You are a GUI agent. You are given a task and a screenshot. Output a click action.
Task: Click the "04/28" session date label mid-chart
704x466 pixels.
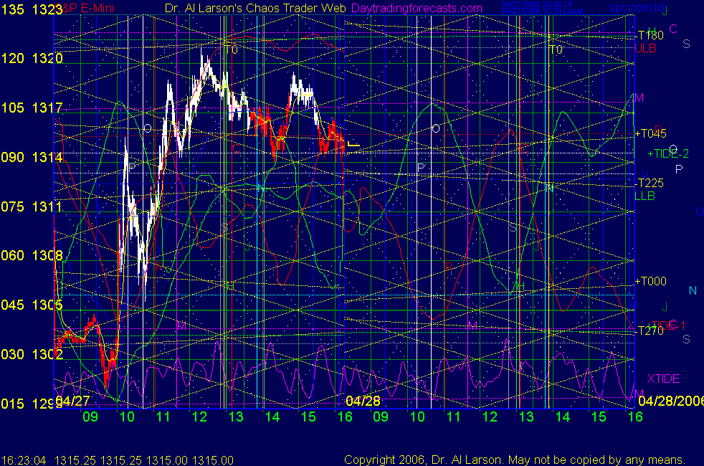(x=363, y=401)
